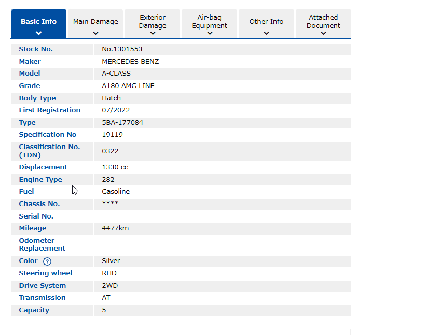
Task: Open the Color help question mark icon
Action: pos(47,261)
